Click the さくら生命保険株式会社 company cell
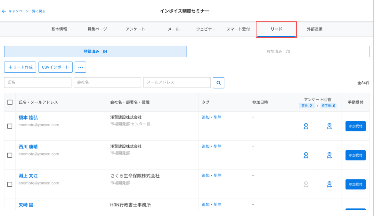 [x=135, y=176]
